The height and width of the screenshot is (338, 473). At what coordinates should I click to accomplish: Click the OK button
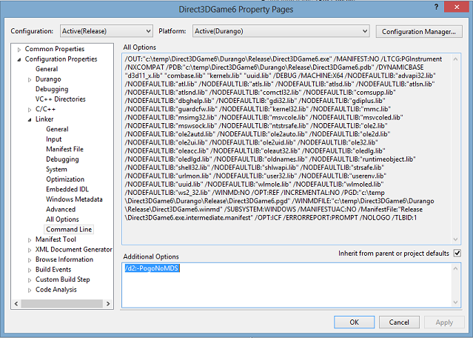pos(354,322)
